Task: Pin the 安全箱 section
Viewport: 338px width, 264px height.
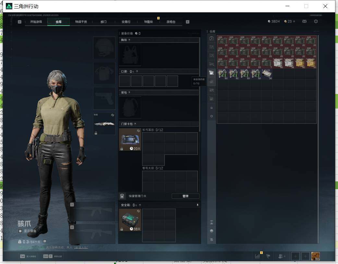Action: [x=198, y=205]
